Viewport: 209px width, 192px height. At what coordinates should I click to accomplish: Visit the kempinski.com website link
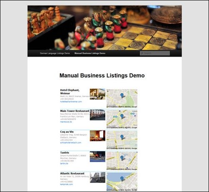click(66, 184)
